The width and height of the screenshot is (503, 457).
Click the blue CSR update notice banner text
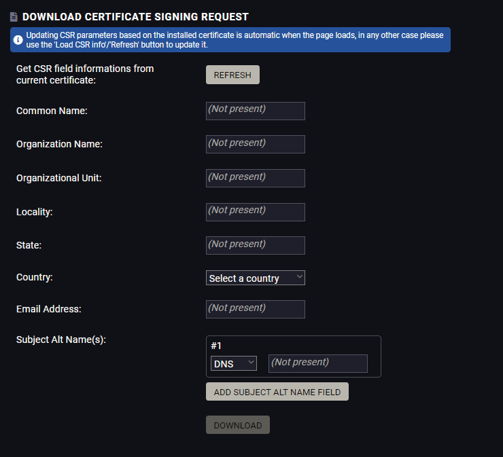click(x=235, y=40)
